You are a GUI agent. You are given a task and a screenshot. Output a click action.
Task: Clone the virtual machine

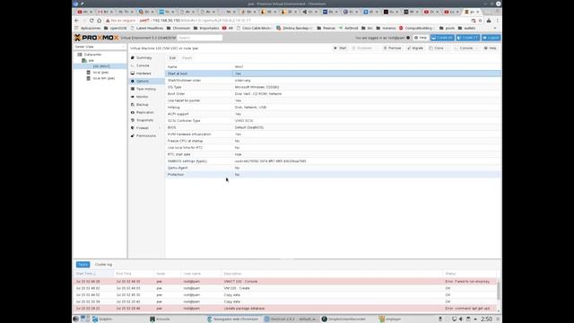point(437,48)
